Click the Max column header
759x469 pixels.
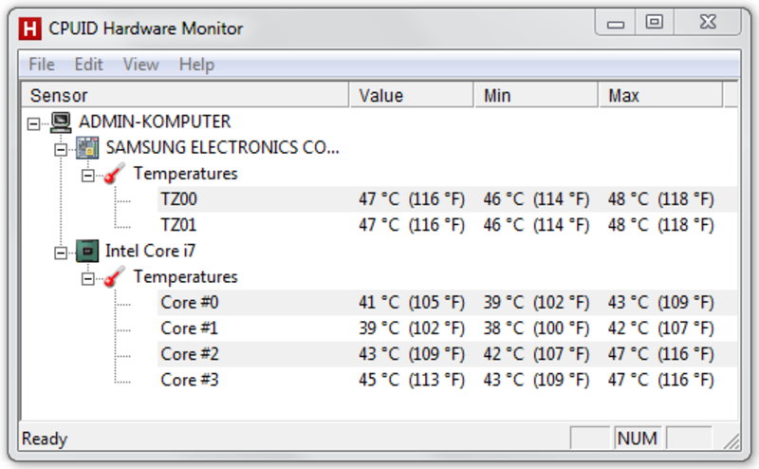(660, 95)
